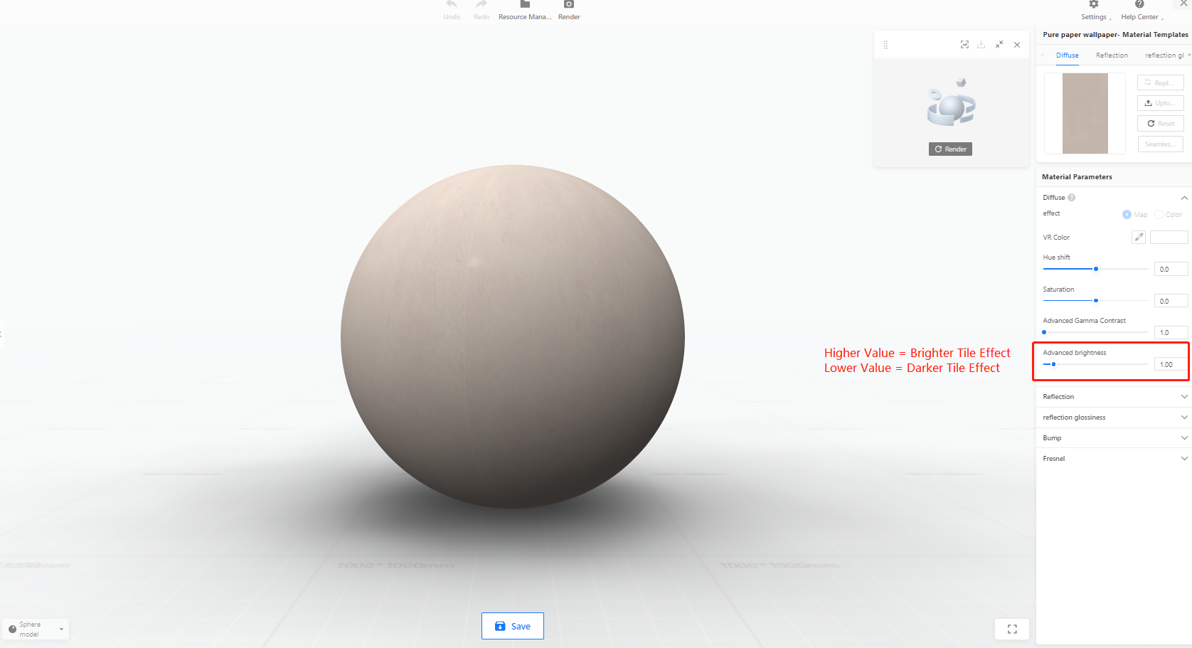Click the Saturation value field

[x=1171, y=301]
